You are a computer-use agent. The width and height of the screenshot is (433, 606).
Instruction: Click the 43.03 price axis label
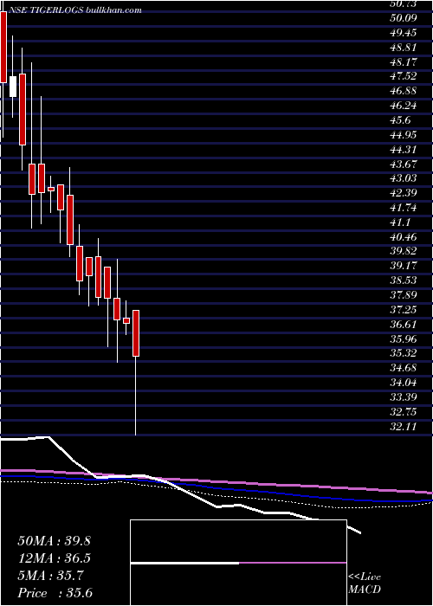click(x=404, y=179)
